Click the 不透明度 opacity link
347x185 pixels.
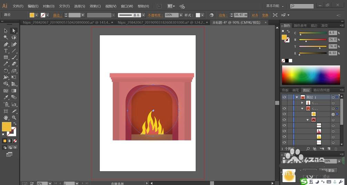(155, 15)
